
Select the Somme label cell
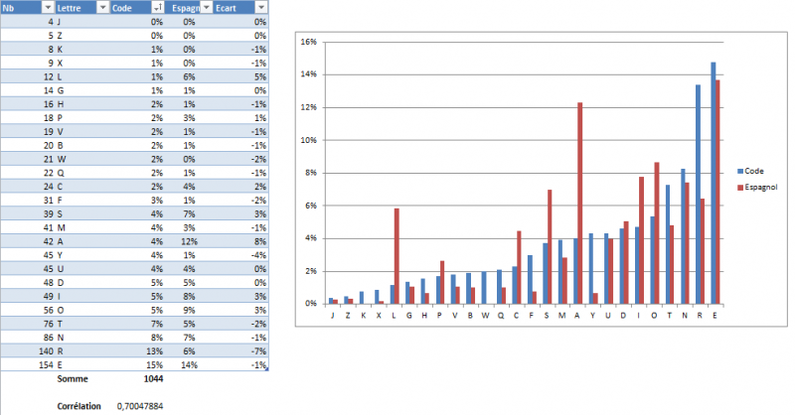(70, 378)
